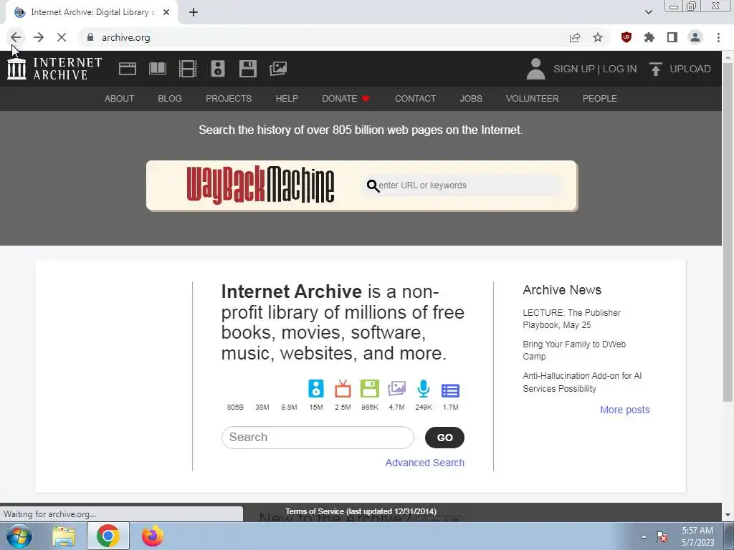This screenshot has width=734, height=550.
Task: Click SIGN UP | LOG IN
Action: click(x=595, y=69)
